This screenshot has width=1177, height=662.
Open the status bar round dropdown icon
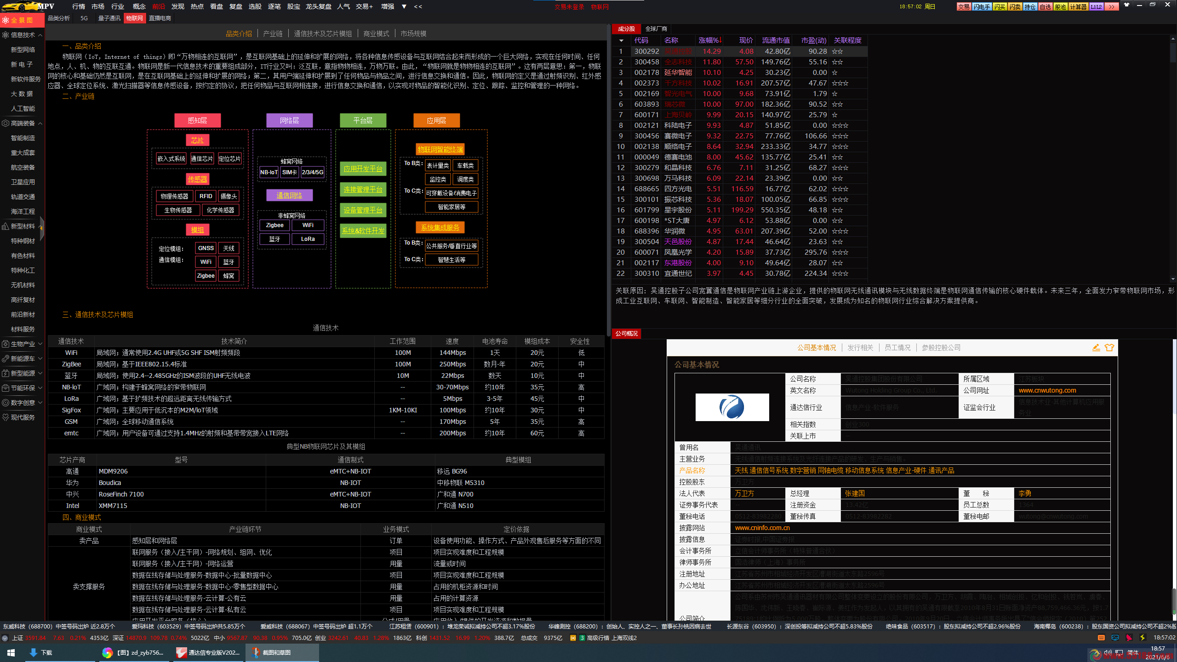[5, 638]
